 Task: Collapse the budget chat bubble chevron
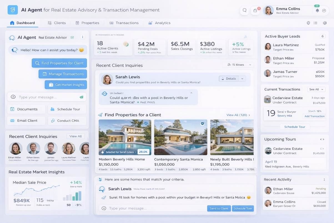point(191,93)
